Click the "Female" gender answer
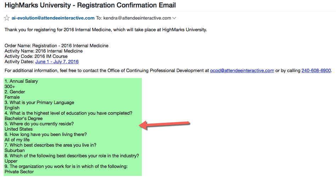 click(12, 97)
